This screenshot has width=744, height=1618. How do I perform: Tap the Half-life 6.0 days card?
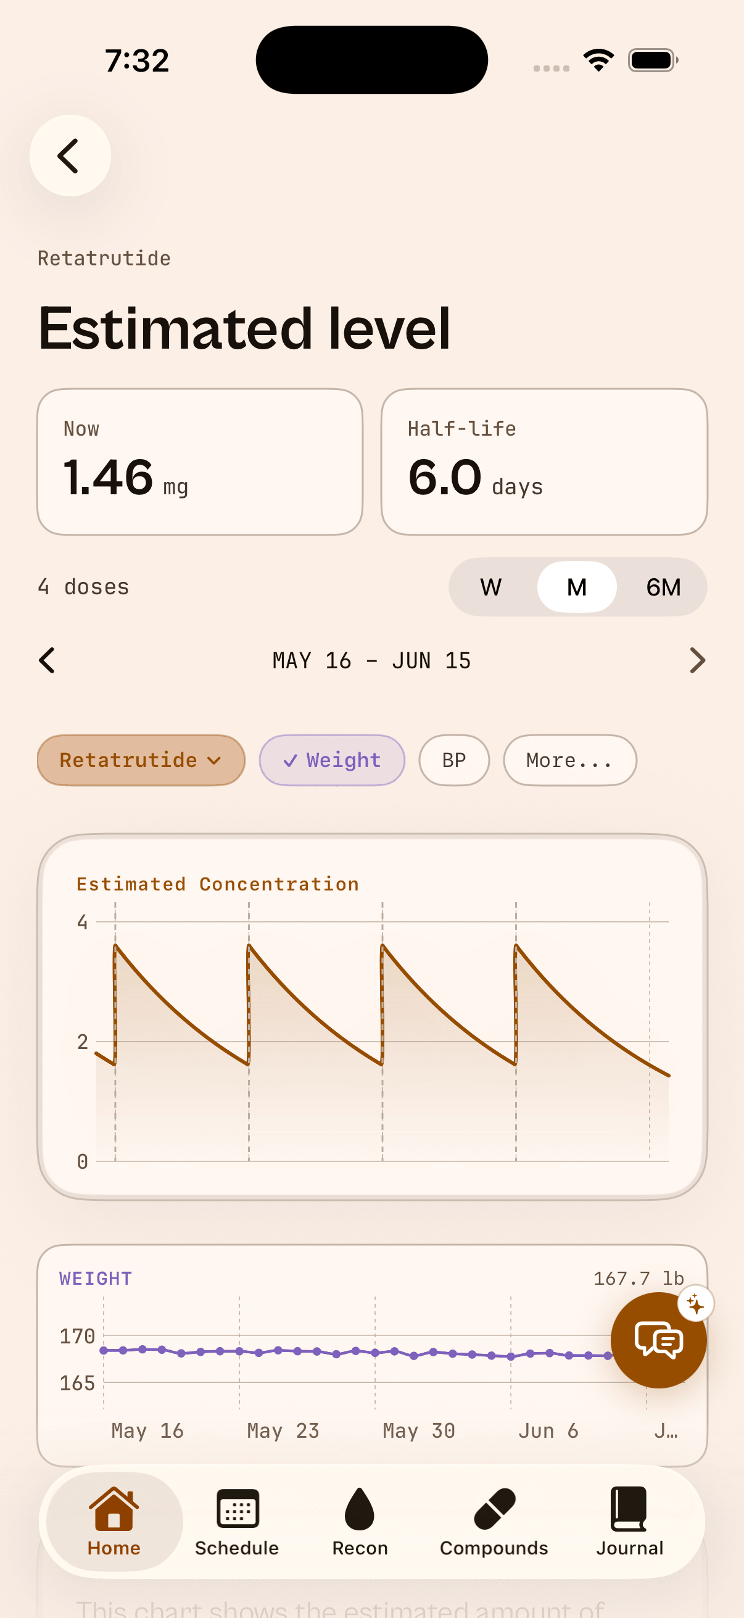pos(544,462)
